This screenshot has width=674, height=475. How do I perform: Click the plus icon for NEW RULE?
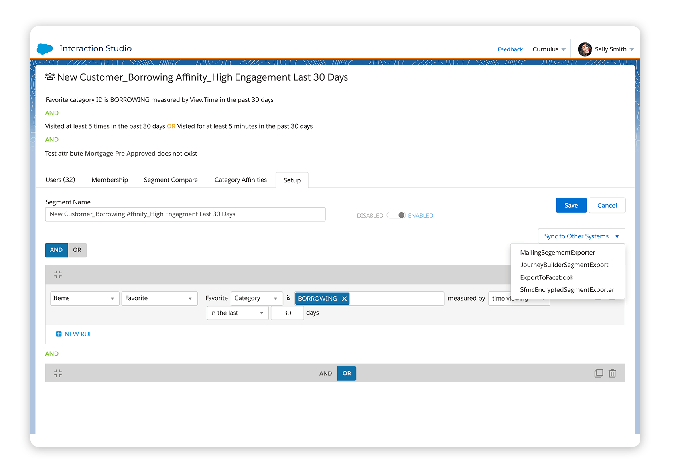coord(59,334)
